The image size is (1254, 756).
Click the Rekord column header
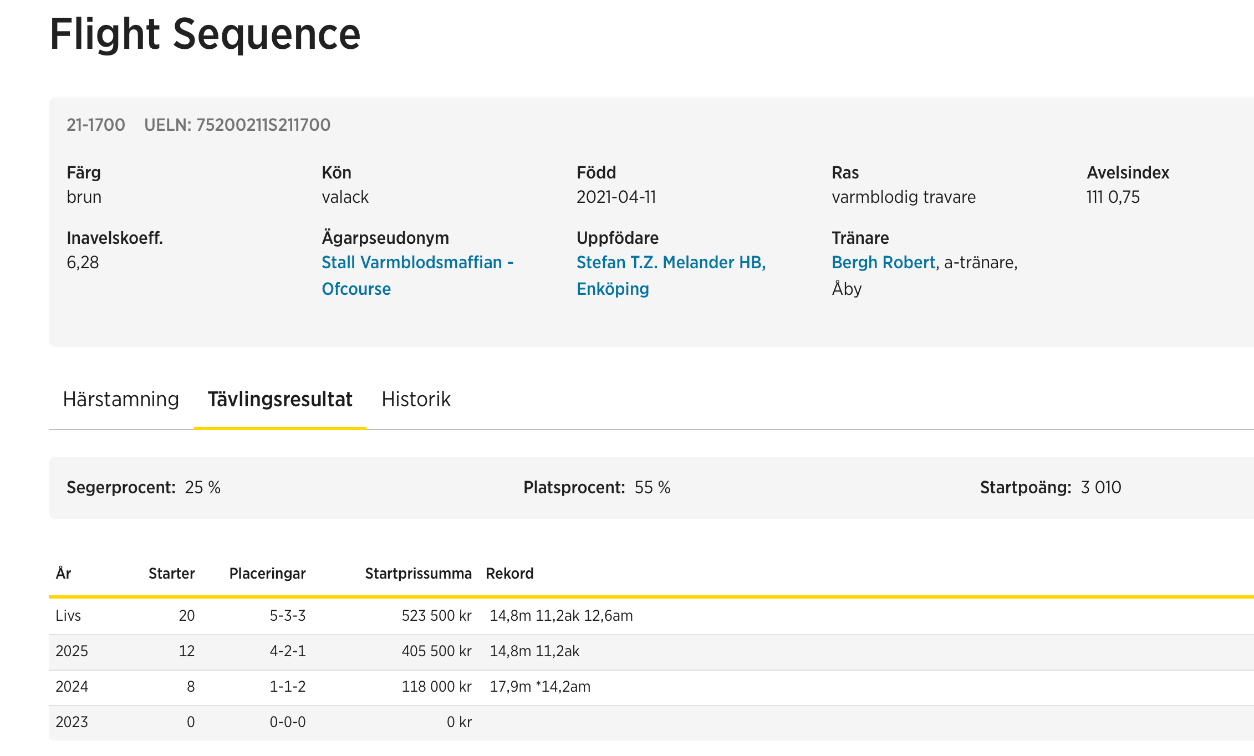pyautogui.click(x=509, y=574)
